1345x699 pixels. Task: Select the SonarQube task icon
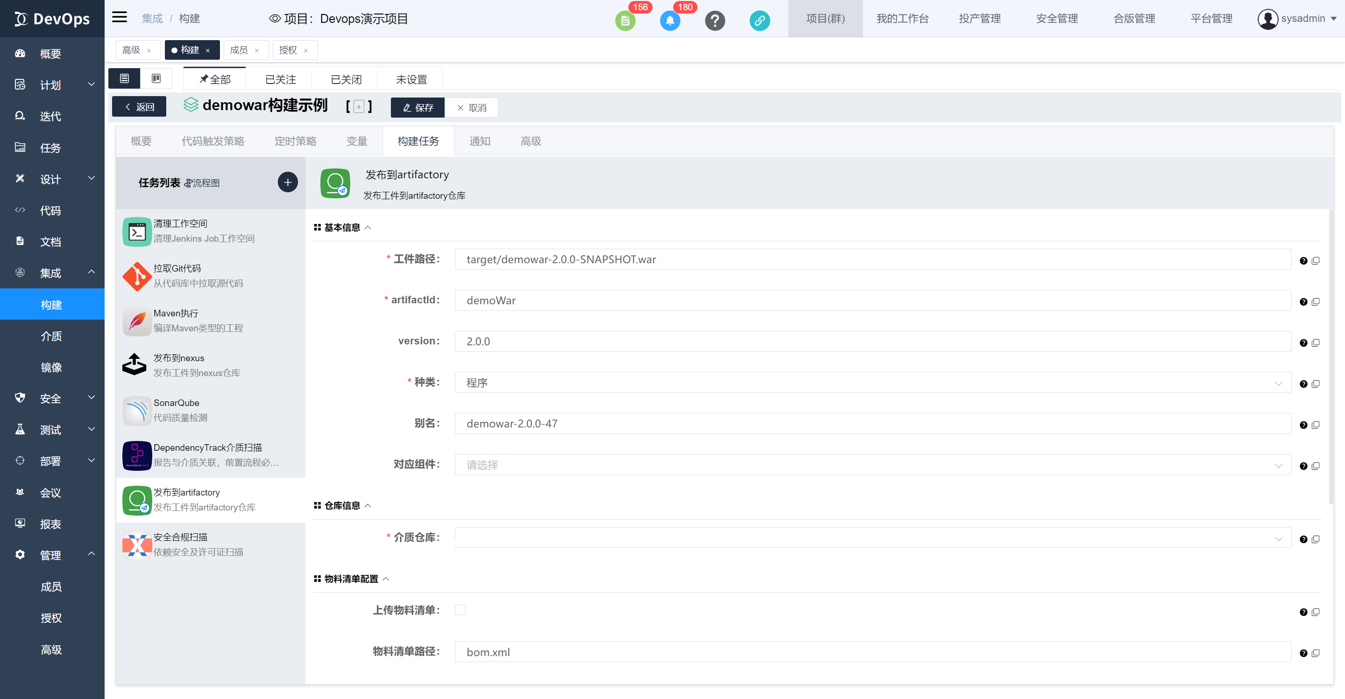click(137, 411)
